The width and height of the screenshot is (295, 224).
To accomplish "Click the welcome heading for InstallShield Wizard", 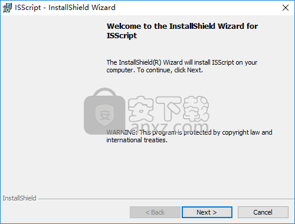I will (x=182, y=31).
